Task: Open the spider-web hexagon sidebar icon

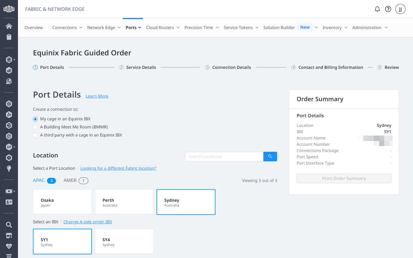Action: (x=9, y=104)
